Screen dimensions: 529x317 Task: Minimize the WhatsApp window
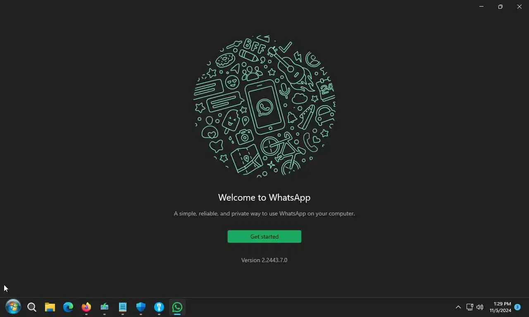481,7
